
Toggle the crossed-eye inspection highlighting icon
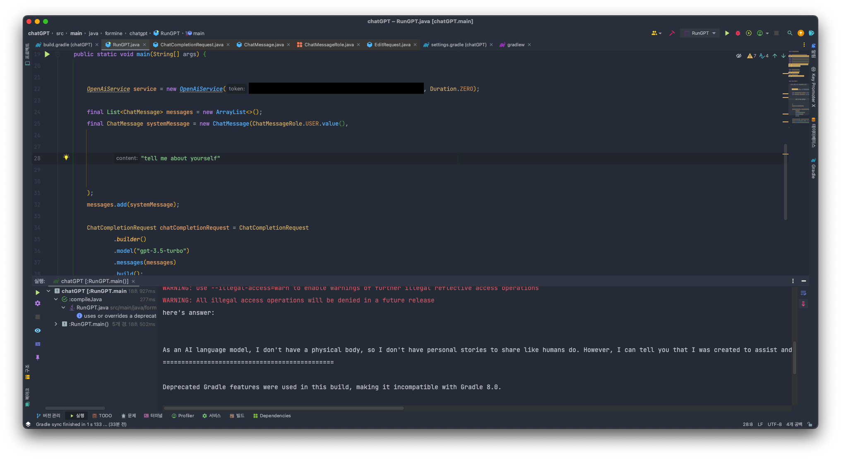[739, 56]
